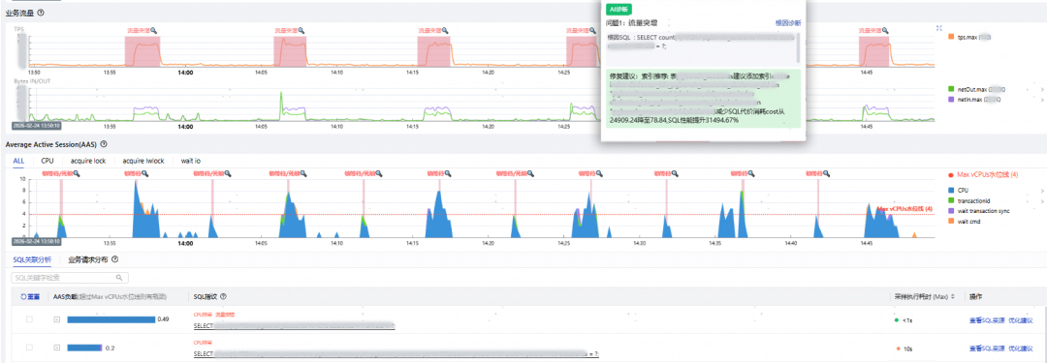Open magnifier on TPS traffic-surge marker near 14:07

click(301, 31)
